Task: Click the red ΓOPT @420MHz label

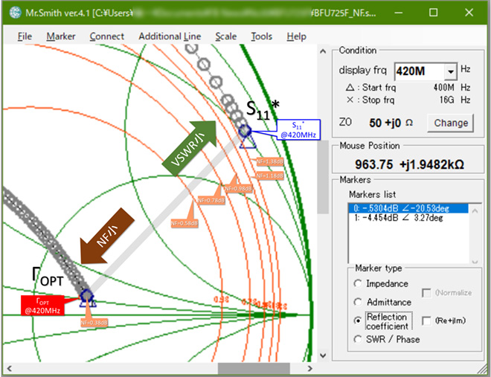Action: pos(44,305)
